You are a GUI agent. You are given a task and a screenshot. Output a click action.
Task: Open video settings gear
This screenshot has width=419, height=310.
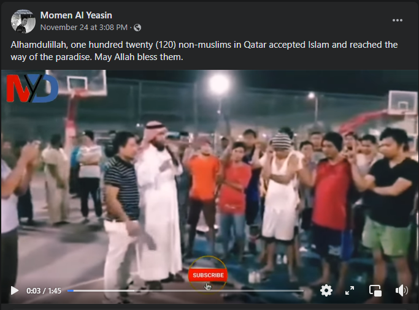tap(326, 290)
